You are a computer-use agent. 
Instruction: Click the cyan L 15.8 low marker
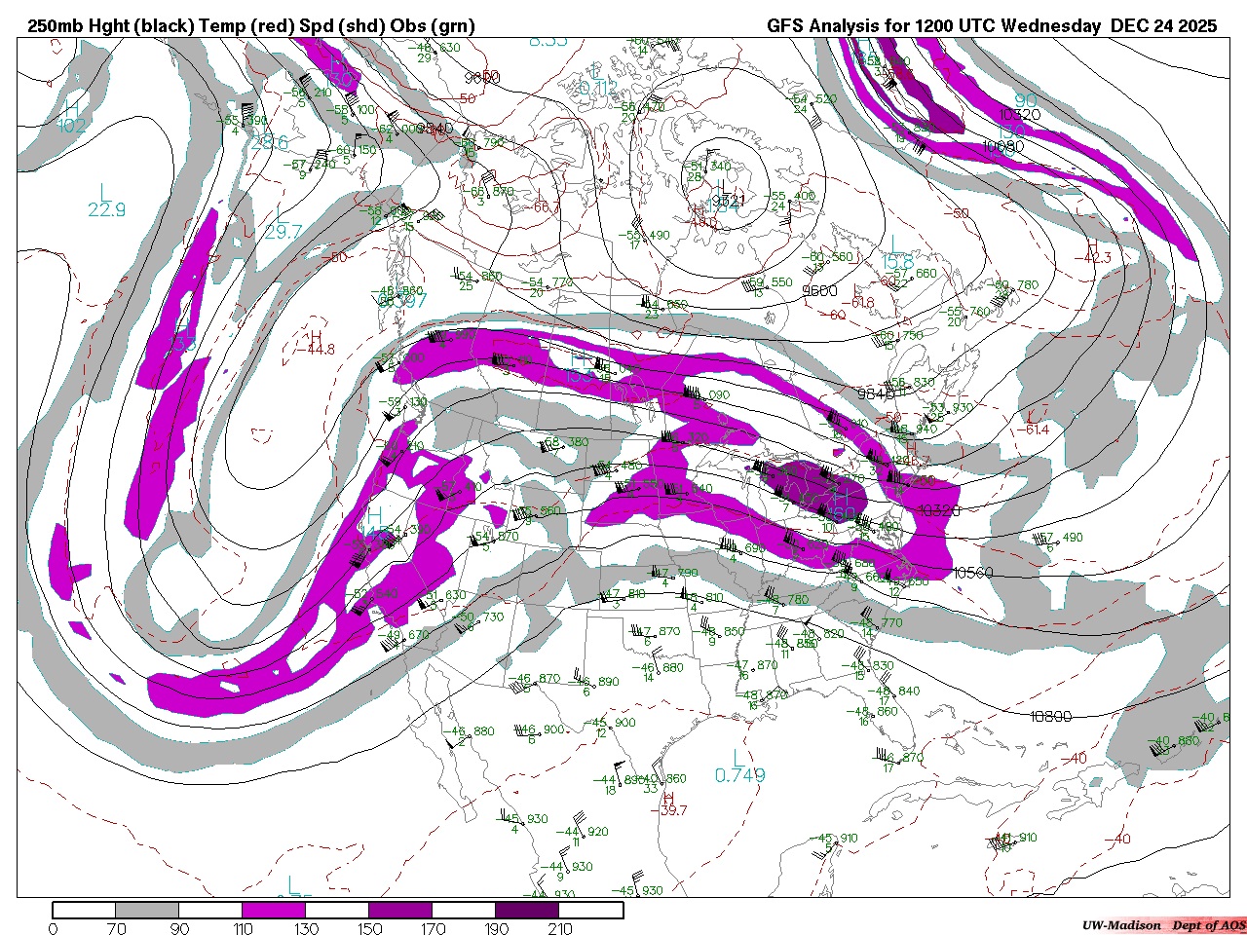pyautogui.click(x=897, y=254)
